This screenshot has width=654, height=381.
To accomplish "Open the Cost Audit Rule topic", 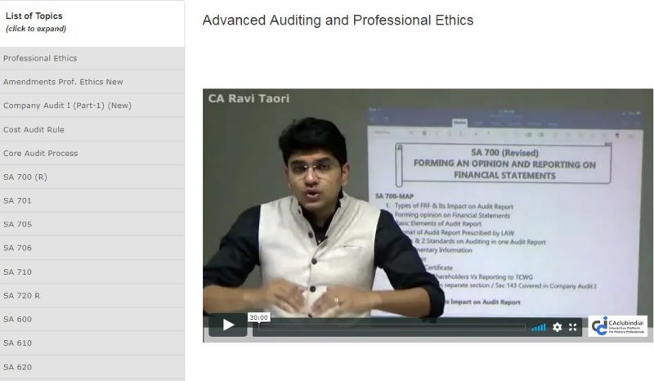I will point(92,130).
